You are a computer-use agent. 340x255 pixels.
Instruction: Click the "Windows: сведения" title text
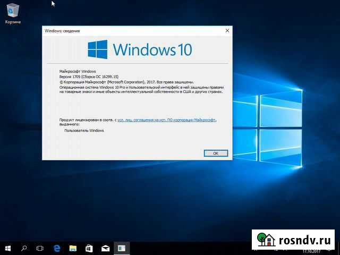62,31
